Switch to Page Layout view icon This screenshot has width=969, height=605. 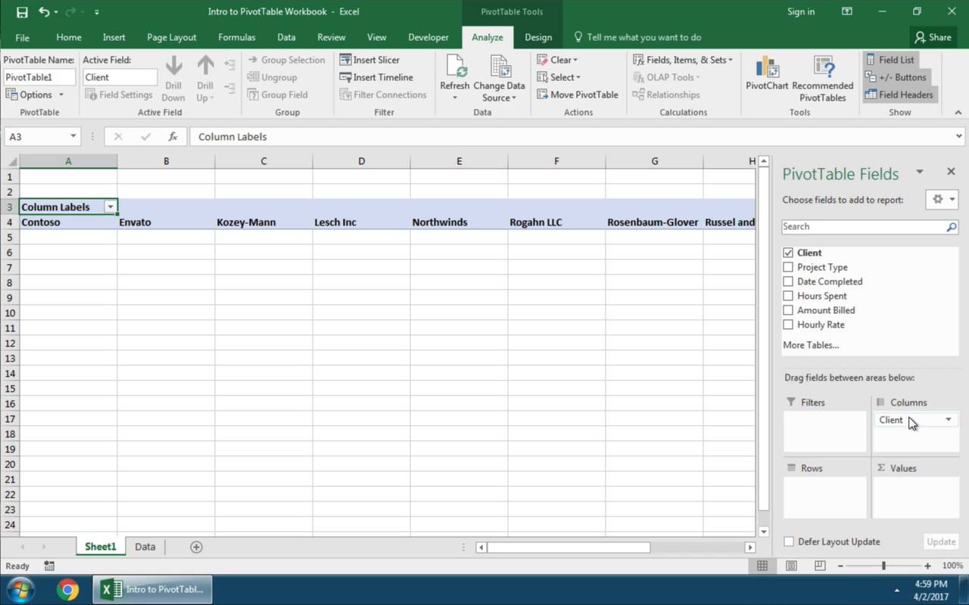[791, 566]
